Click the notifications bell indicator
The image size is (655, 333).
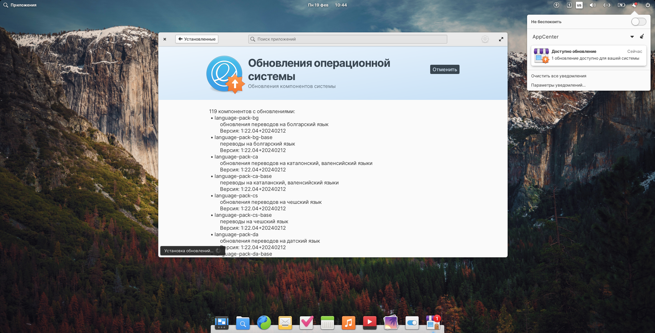635,5
